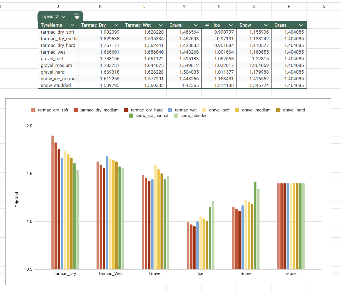Click the gravel_hard legend marker
This screenshot has width=341, height=291.
point(278,110)
